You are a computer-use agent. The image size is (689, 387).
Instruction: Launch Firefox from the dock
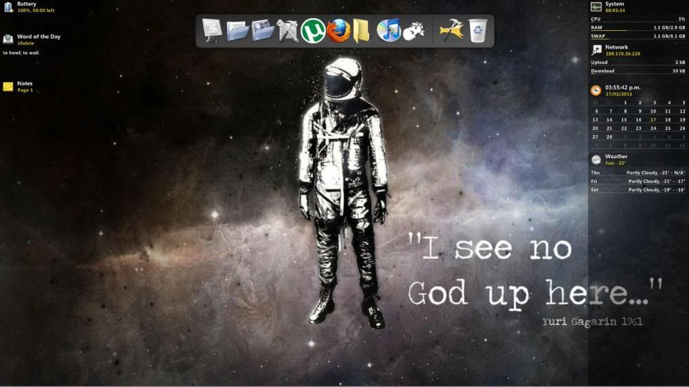pyautogui.click(x=338, y=31)
